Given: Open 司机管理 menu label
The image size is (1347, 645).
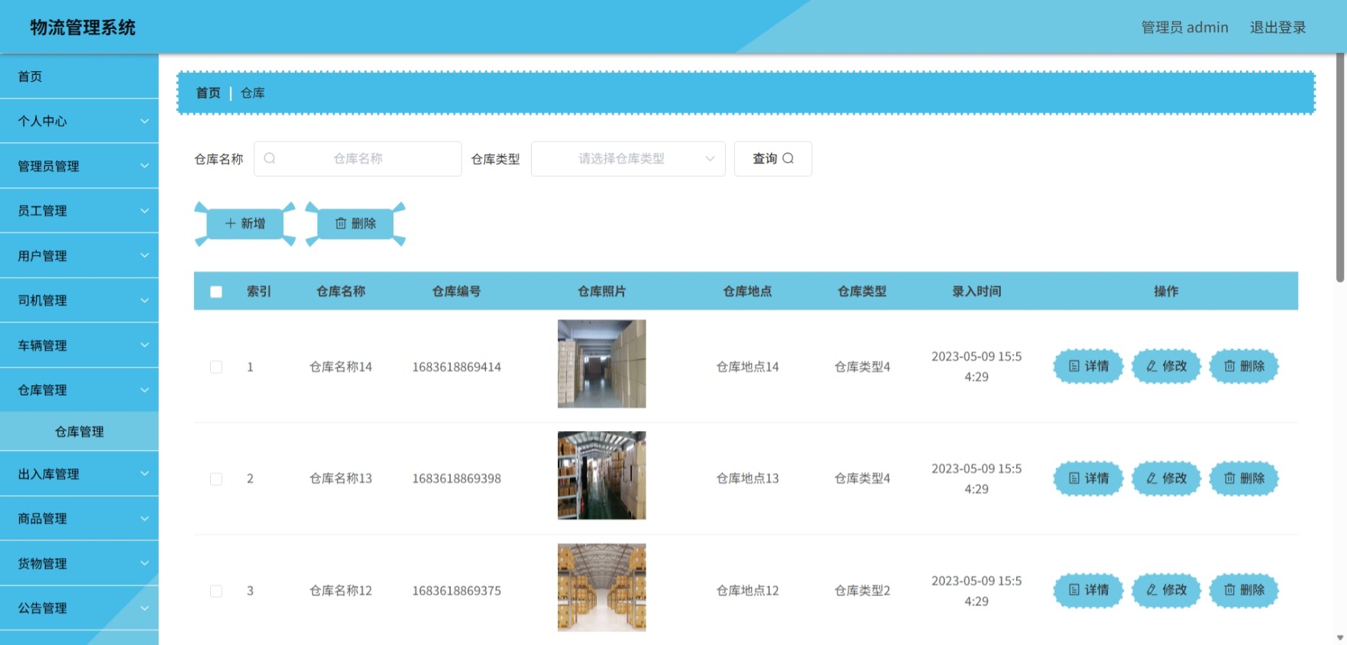Looking at the screenshot, I should tap(43, 300).
